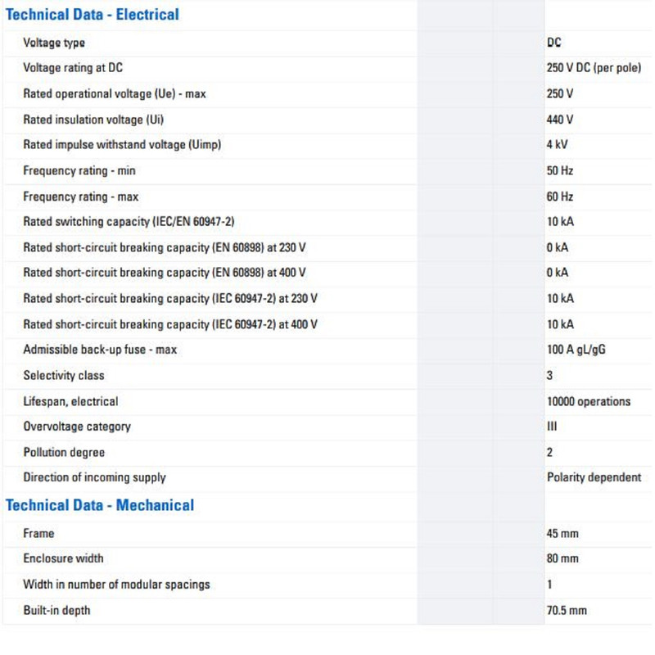
Task: Click the IEC 60947-2 at 400 V row label
Action: point(170,324)
